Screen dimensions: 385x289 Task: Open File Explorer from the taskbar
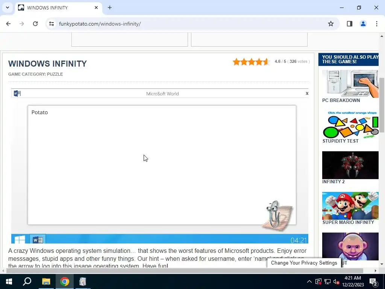pos(46,281)
